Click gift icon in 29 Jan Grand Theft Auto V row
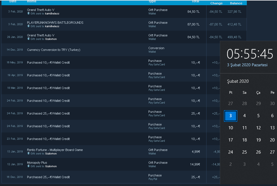 coord(28,39)
